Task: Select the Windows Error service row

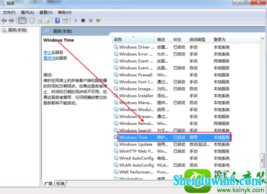Action: pos(171,54)
